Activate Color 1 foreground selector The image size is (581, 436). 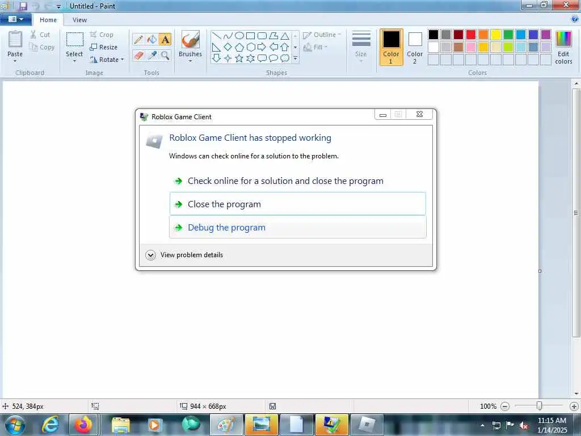pyautogui.click(x=391, y=47)
